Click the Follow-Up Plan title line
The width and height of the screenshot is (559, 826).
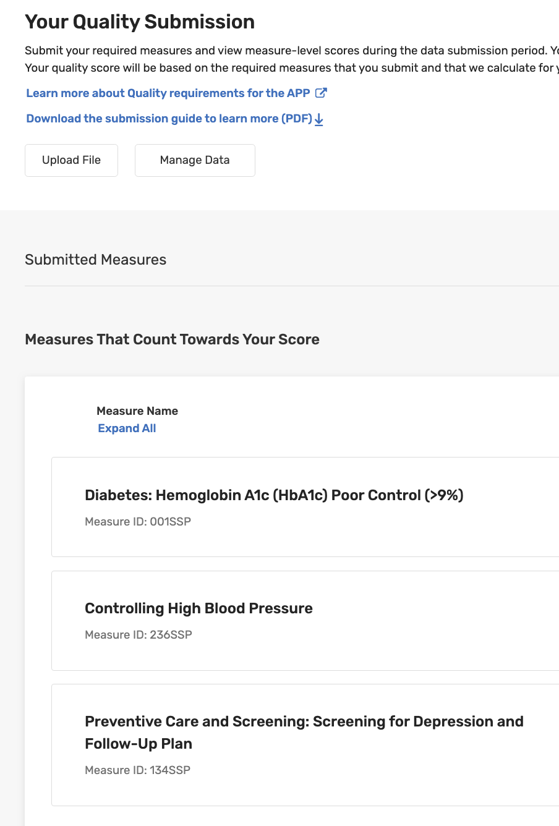click(139, 744)
